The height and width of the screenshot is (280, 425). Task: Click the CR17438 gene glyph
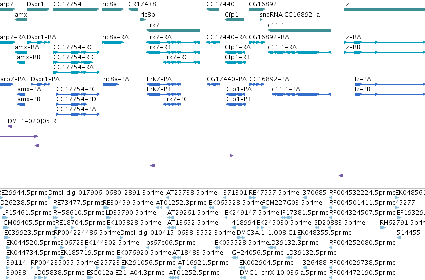coord(133,9)
